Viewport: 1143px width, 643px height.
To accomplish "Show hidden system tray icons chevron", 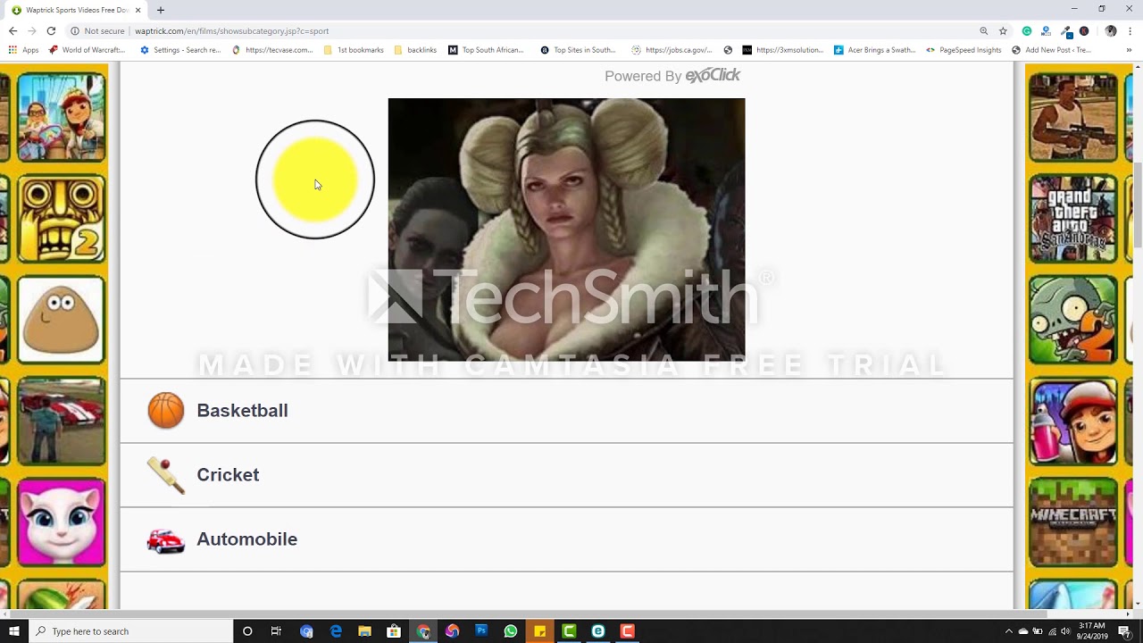I will pyautogui.click(x=1008, y=631).
